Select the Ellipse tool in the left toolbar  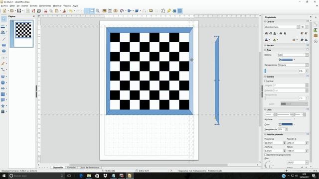tap(3, 51)
